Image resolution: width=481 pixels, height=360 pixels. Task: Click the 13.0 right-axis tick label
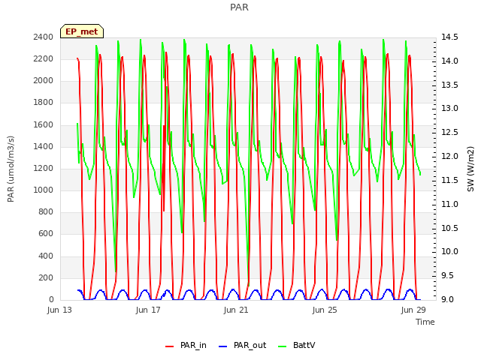(449, 109)
